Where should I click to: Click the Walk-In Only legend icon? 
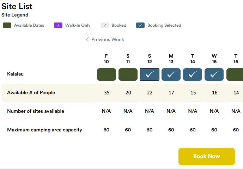pos(58,25)
